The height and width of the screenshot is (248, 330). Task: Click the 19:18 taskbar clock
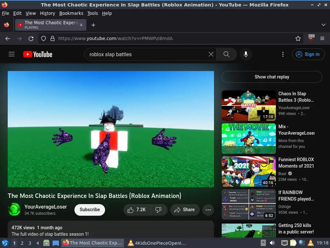(322, 243)
